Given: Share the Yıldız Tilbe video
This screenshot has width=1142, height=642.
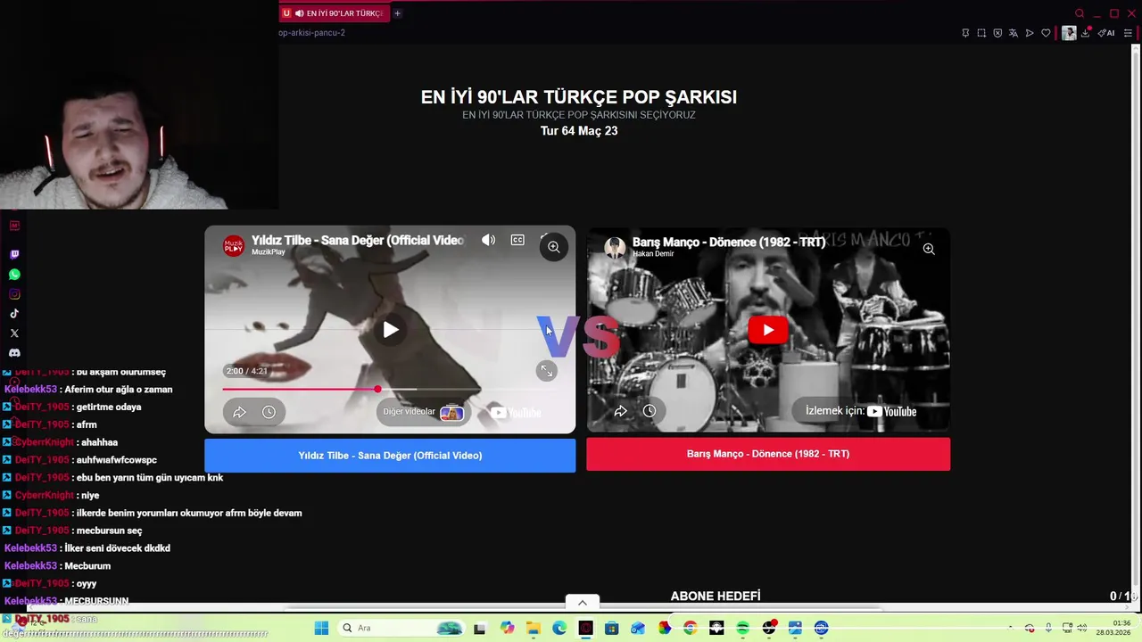Looking at the screenshot, I should (239, 412).
